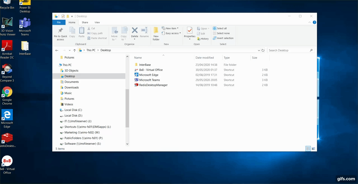Select Microsoft Edge icon on desktop
The width and height of the screenshot is (358, 184).
(7, 118)
